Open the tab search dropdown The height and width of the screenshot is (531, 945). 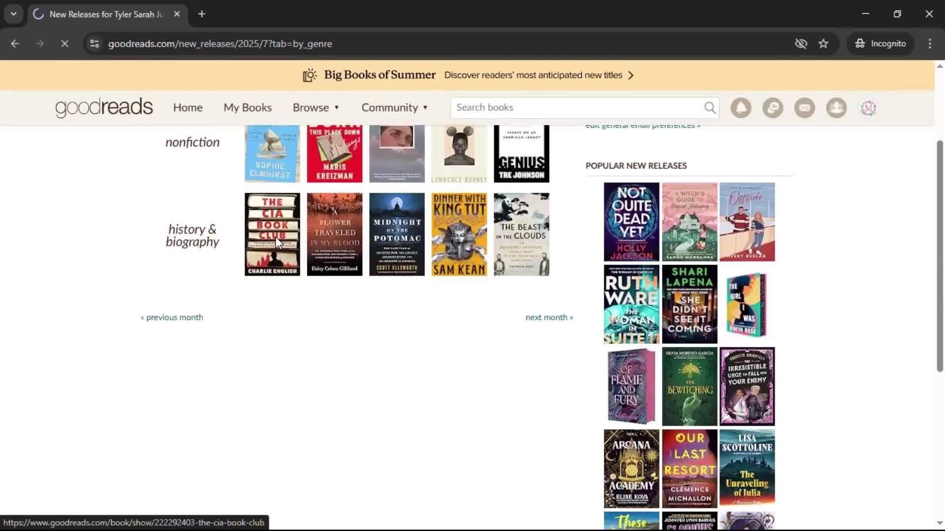(x=14, y=14)
